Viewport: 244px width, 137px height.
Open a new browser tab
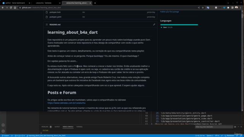click(x=95, y=3)
